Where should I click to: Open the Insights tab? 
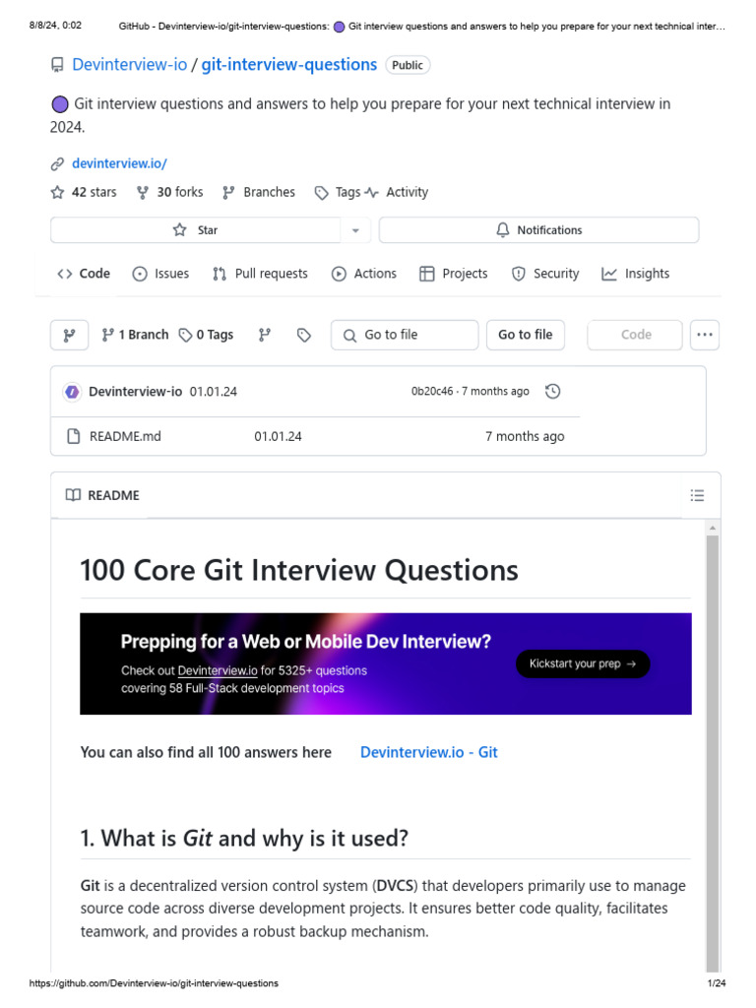coord(635,274)
